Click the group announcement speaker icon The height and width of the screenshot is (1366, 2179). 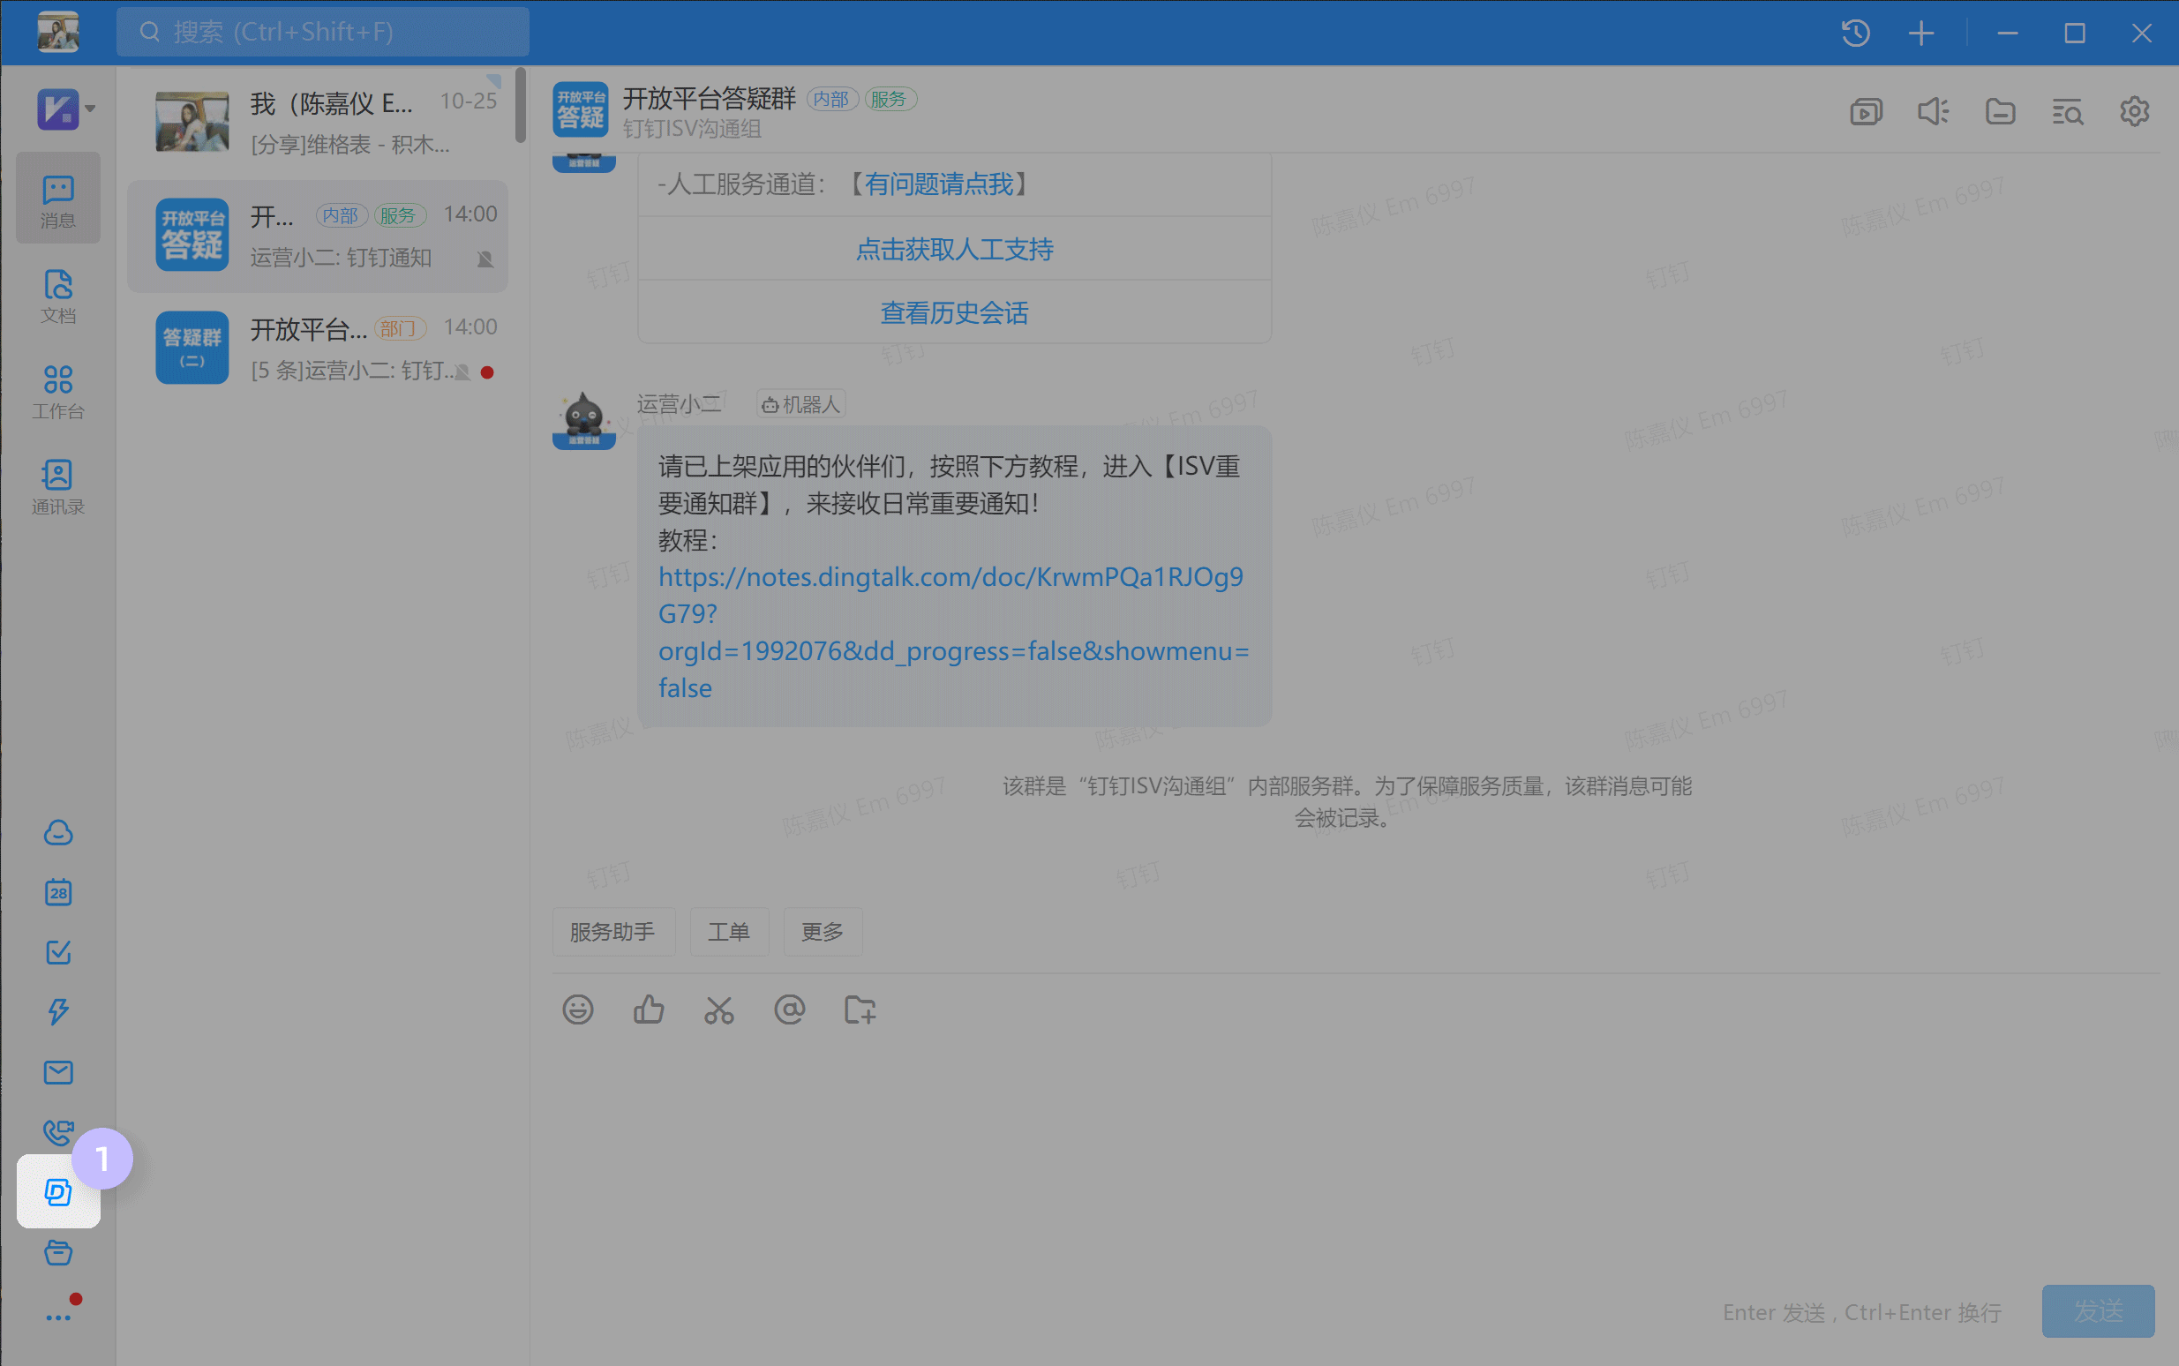1934,111
